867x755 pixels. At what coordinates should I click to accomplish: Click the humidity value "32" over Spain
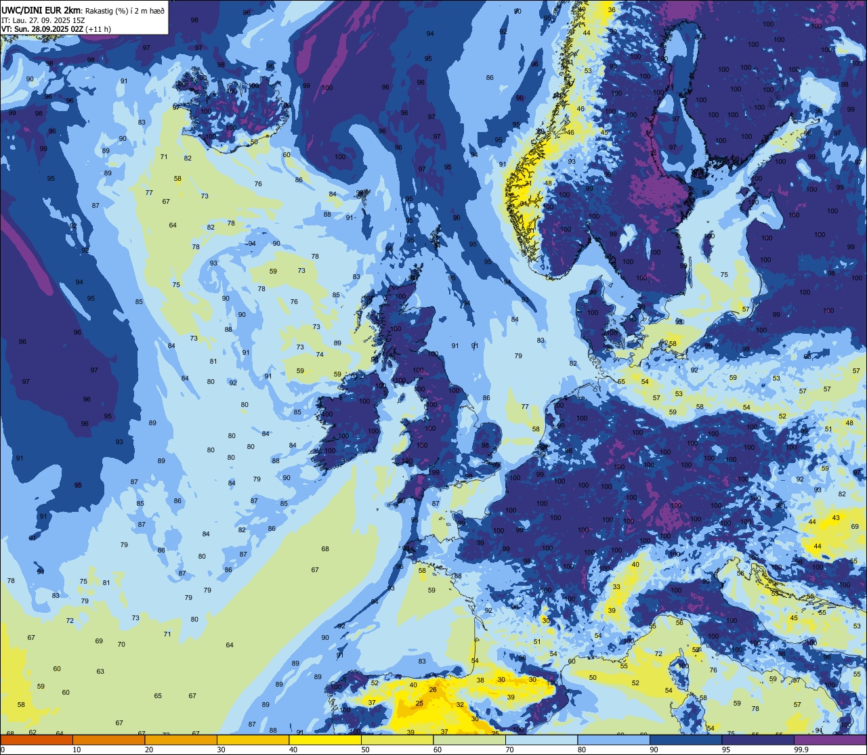[460, 705]
